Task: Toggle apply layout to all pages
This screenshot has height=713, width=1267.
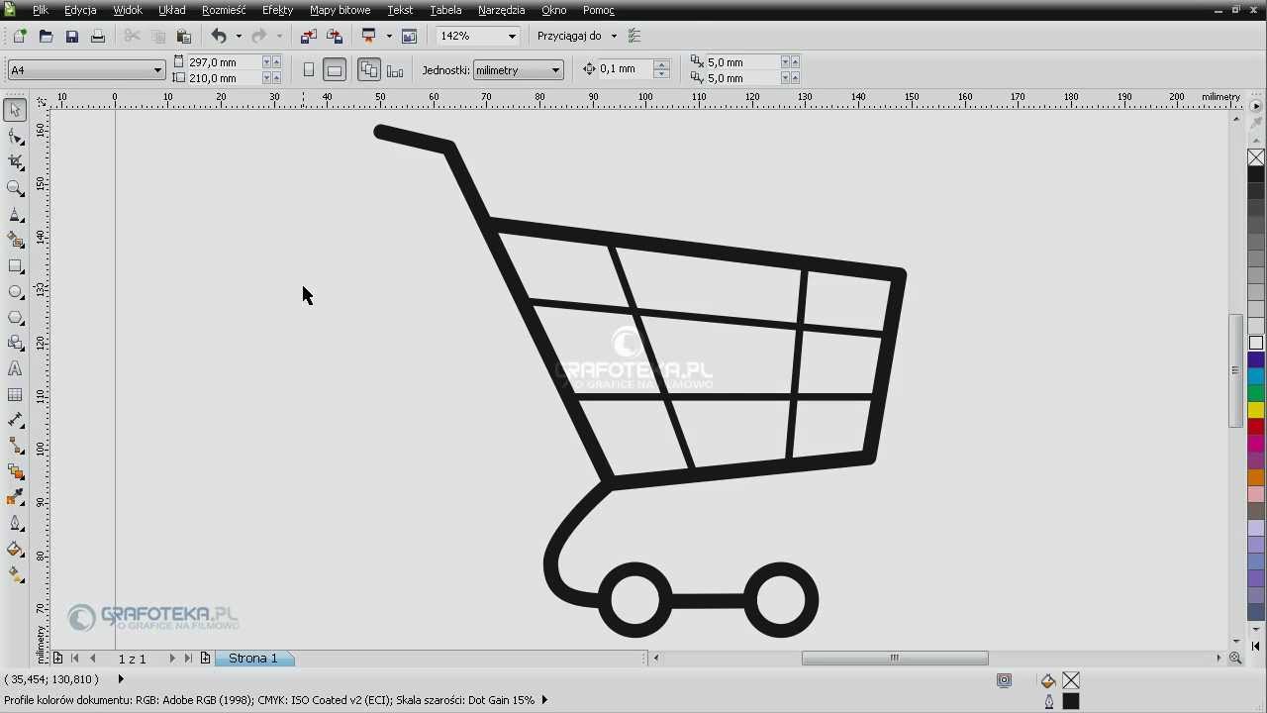Action: (369, 70)
